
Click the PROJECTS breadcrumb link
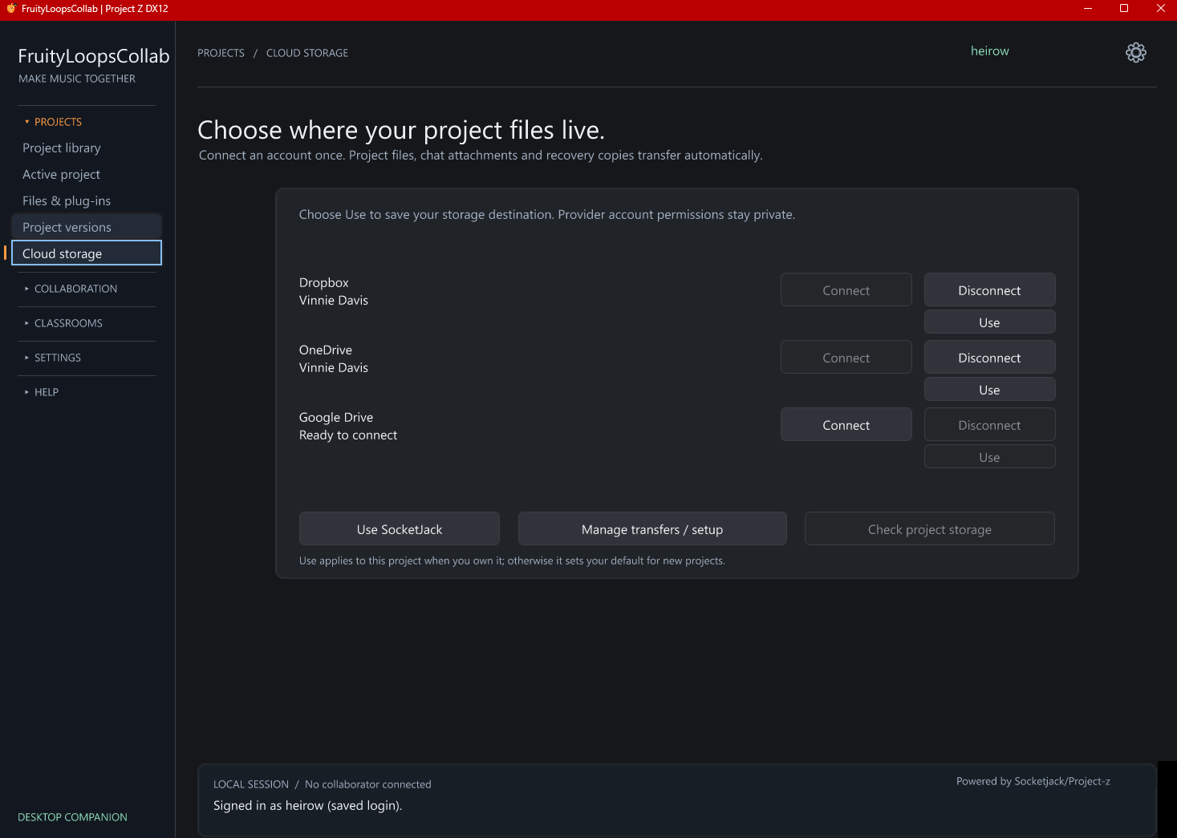[221, 53]
